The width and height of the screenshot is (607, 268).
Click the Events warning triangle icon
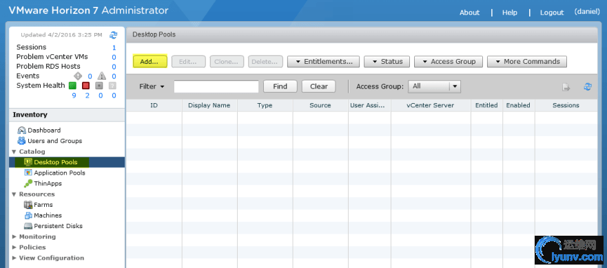click(101, 76)
